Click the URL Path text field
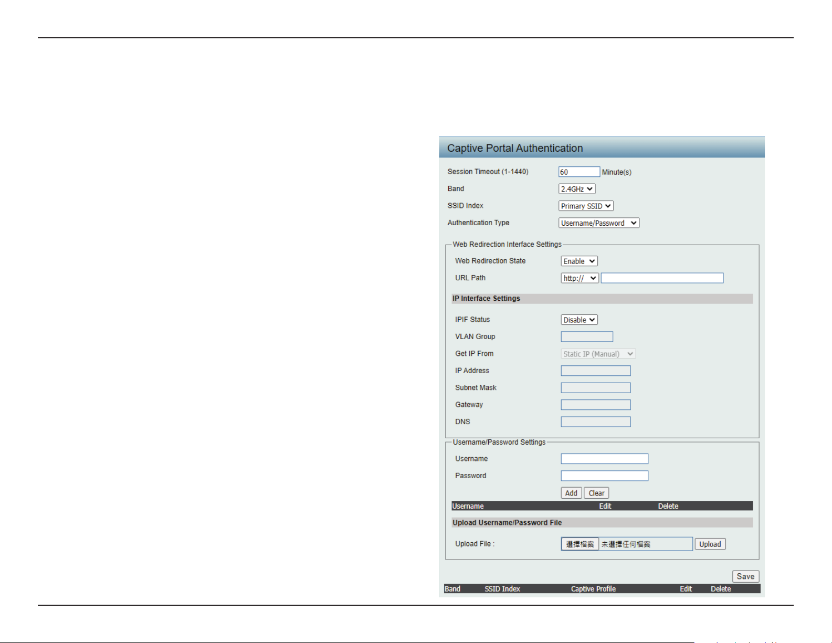The image size is (832, 643). pyautogui.click(x=662, y=278)
